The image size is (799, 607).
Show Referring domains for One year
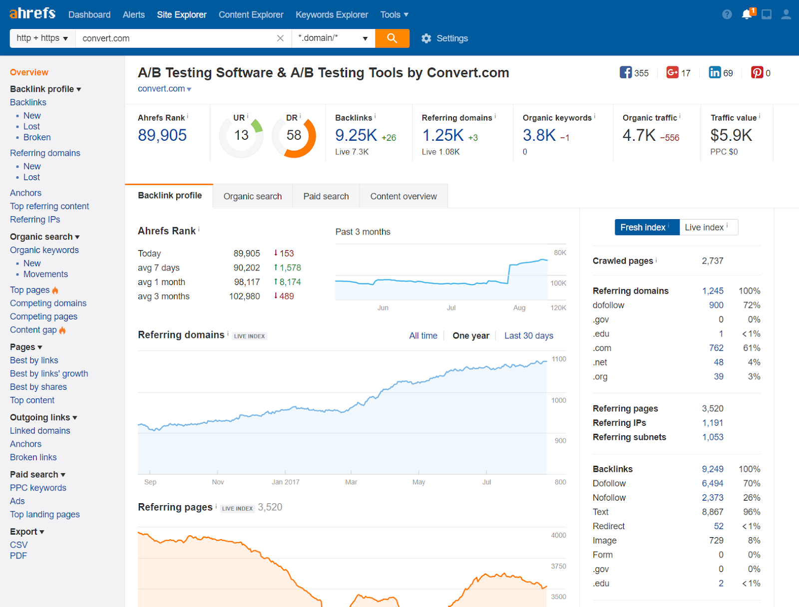pos(471,335)
